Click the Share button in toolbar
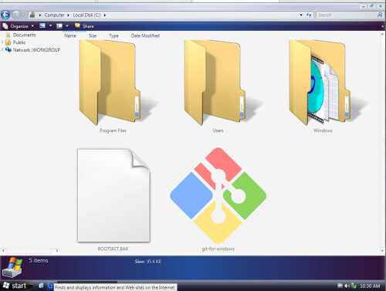This screenshot has height=291, width=386. click(84, 25)
